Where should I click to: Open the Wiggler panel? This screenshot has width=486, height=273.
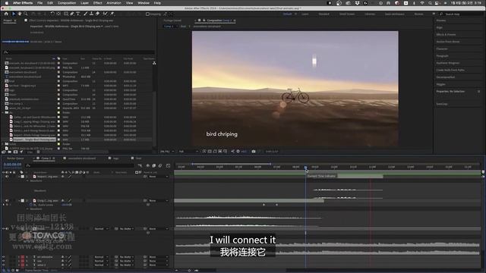pos(440,84)
